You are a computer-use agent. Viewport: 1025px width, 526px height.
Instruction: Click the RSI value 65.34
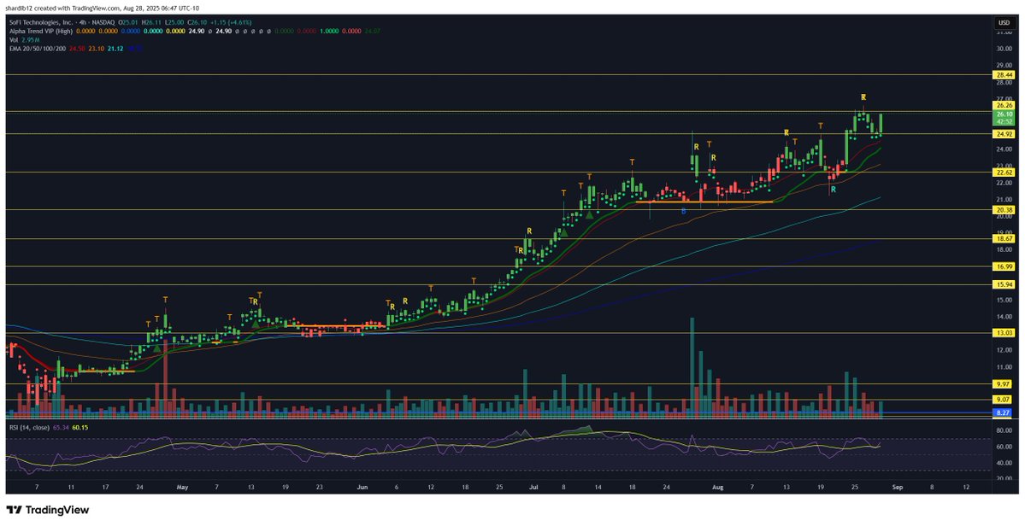pyautogui.click(x=61, y=428)
